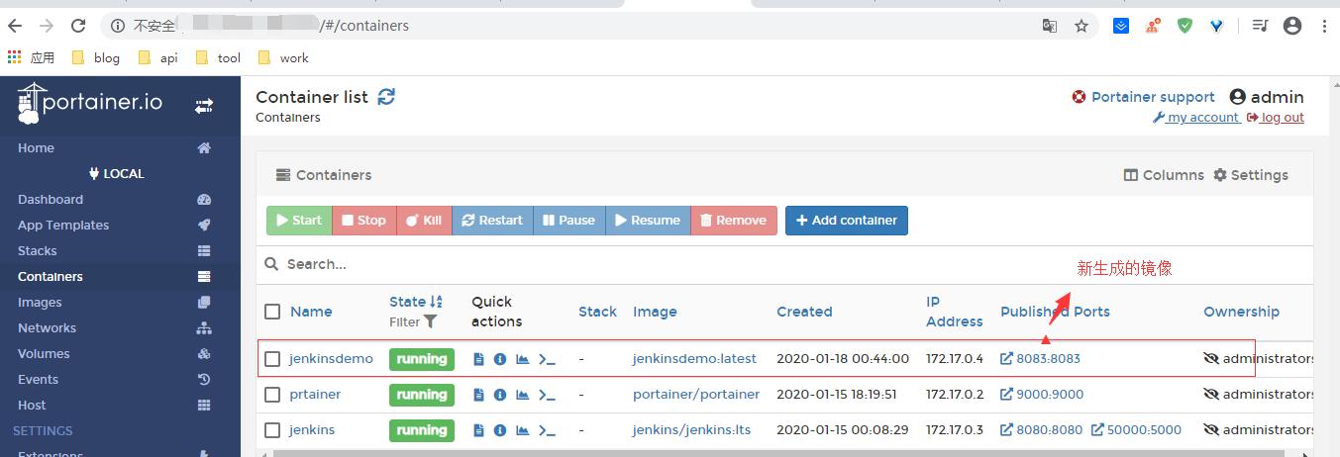Sort by Published Ports header
Image resolution: width=1340 pixels, height=457 pixels.
click(1055, 312)
